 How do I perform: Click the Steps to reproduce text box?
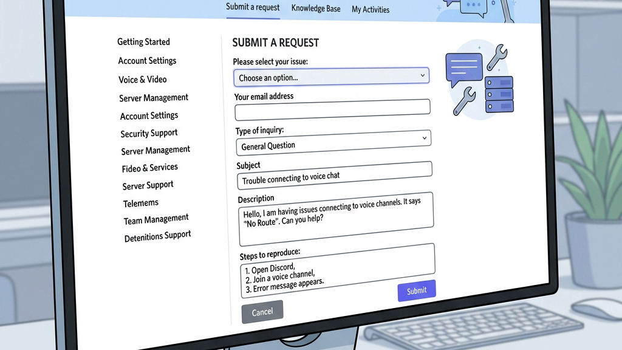338,270
